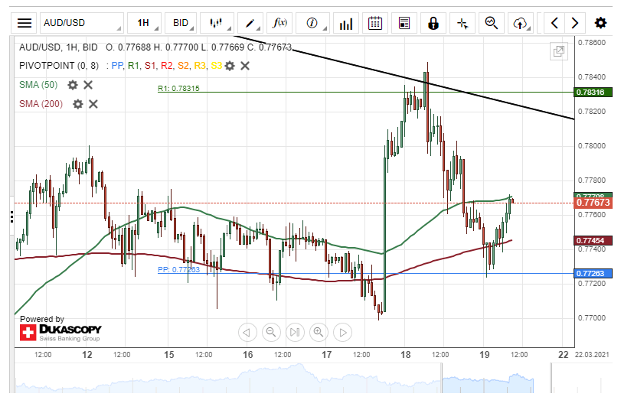
Task: Click the cloud upload save icon
Action: click(x=521, y=23)
